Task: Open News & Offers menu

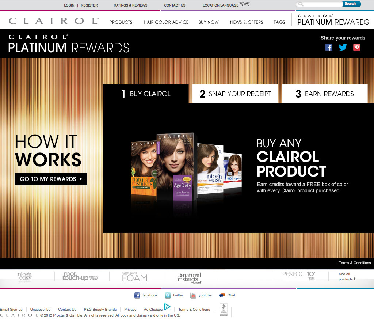Action: [247, 22]
